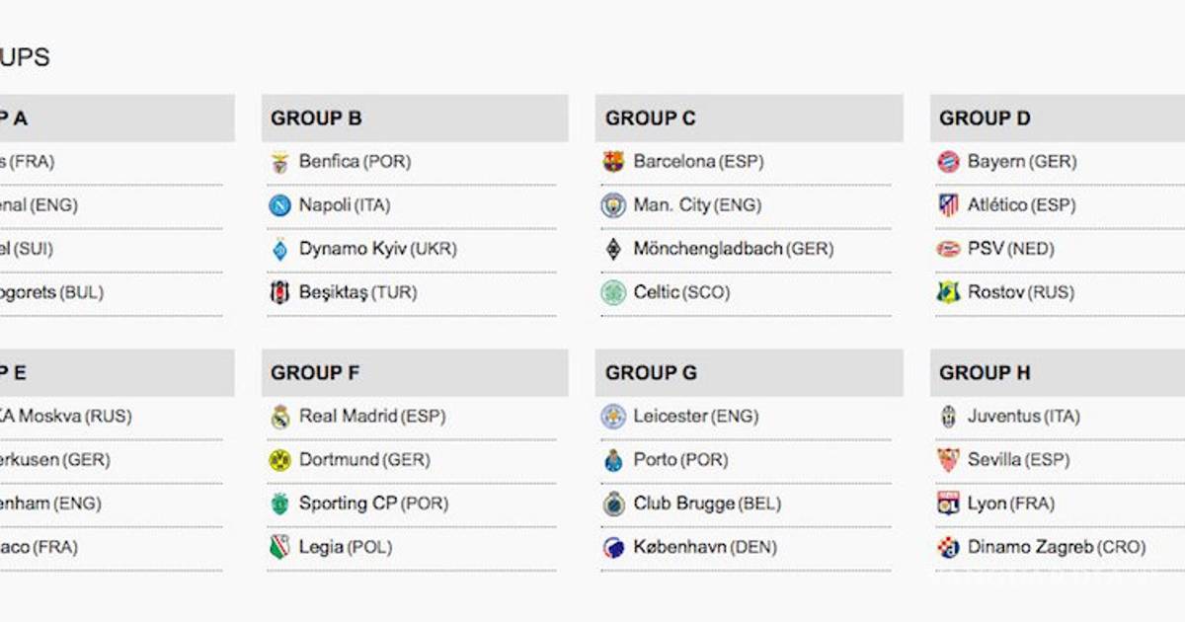The height and width of the screenshot is (622, 1185).
Task: Click the Legia club crest icon
Action: (280, 548)
